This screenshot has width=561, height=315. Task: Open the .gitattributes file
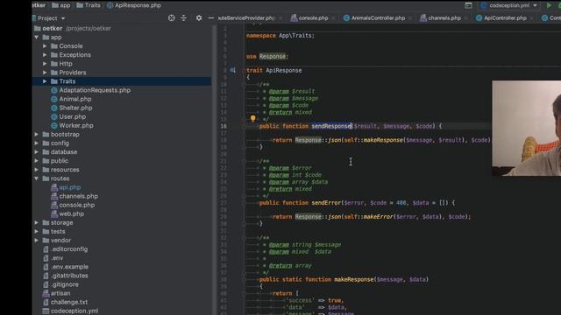[x=66, y=276]
